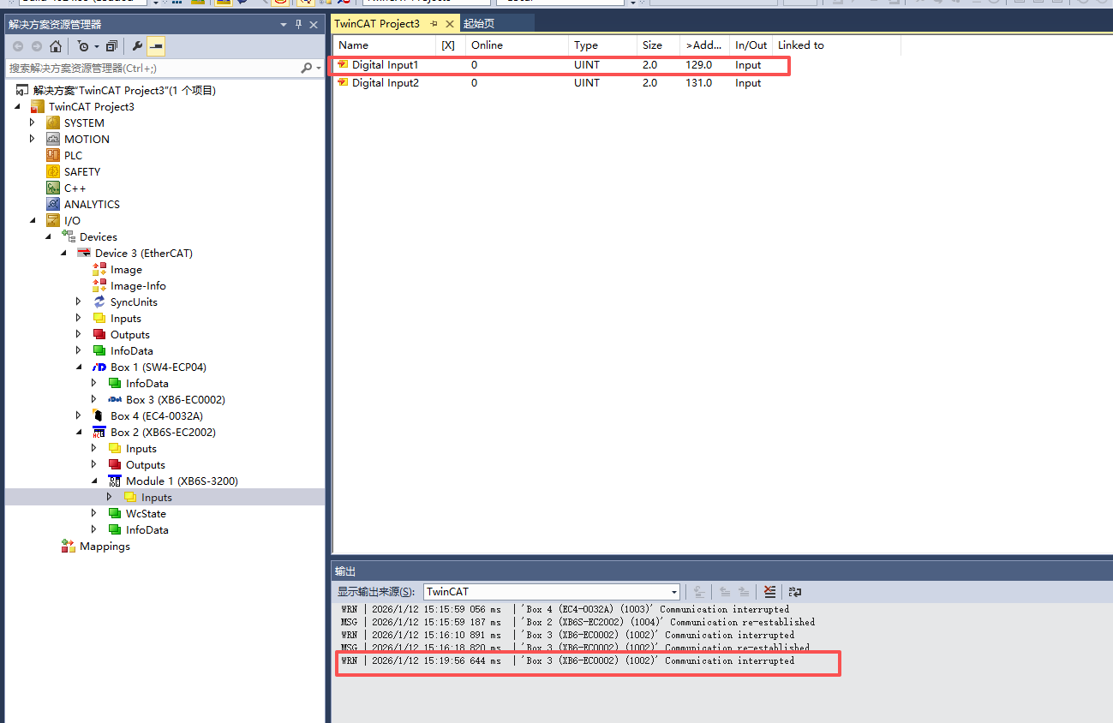
Task: Open Properties via the wrench icon
Action: point(137,46)
